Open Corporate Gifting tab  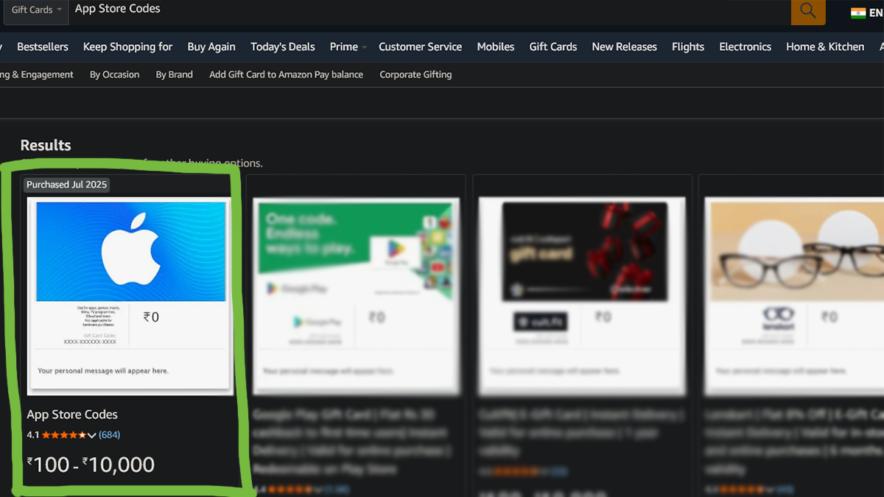pos(415,74)
